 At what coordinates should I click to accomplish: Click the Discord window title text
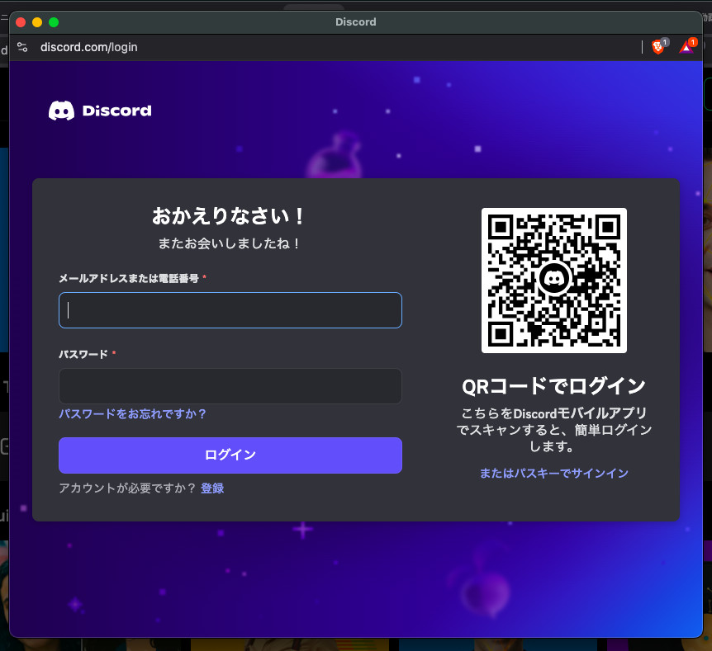[x=355, y=21]
